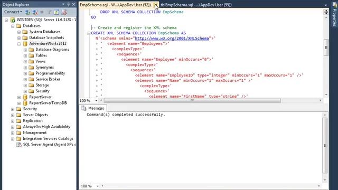Collapse the AdventureWorks2012 database node

coord(19,44)
